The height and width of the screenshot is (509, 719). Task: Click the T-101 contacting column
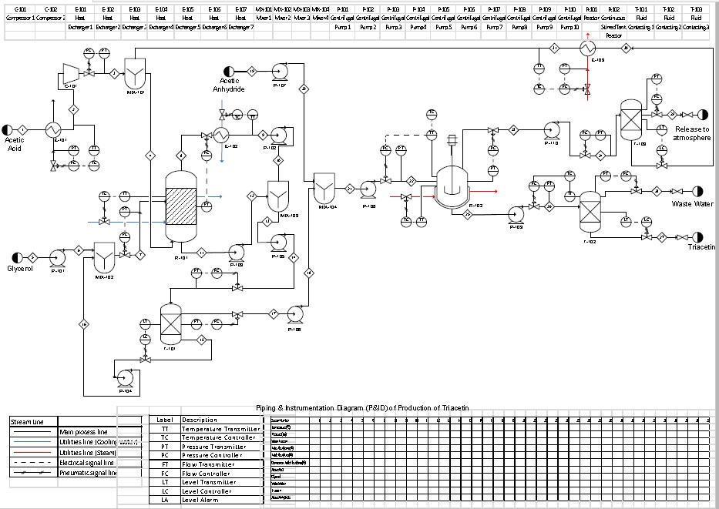[x=170, y=323]
